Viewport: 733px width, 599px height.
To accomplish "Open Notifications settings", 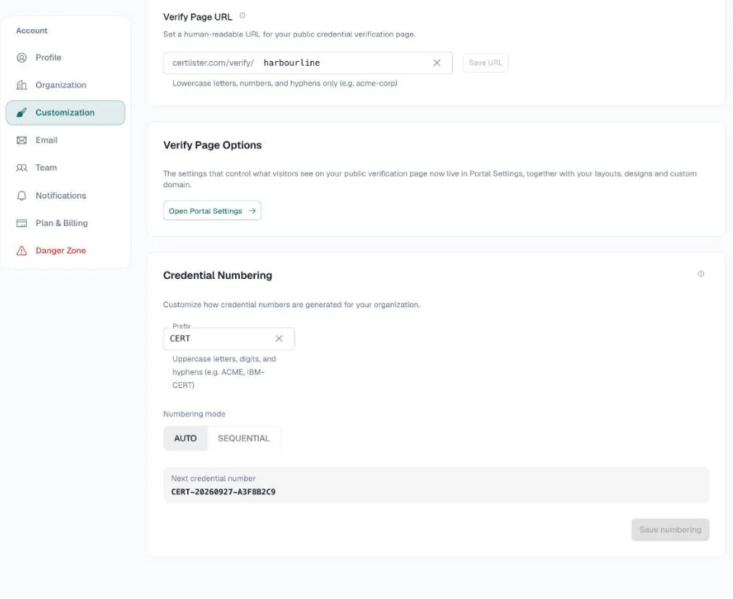I will click(x=66, y=196).
